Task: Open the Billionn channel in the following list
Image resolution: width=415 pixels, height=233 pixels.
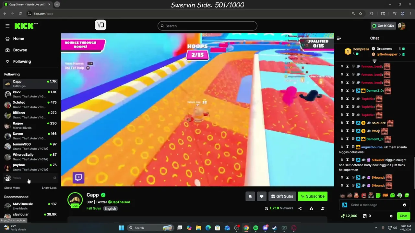Action: (x=30, y=115)
